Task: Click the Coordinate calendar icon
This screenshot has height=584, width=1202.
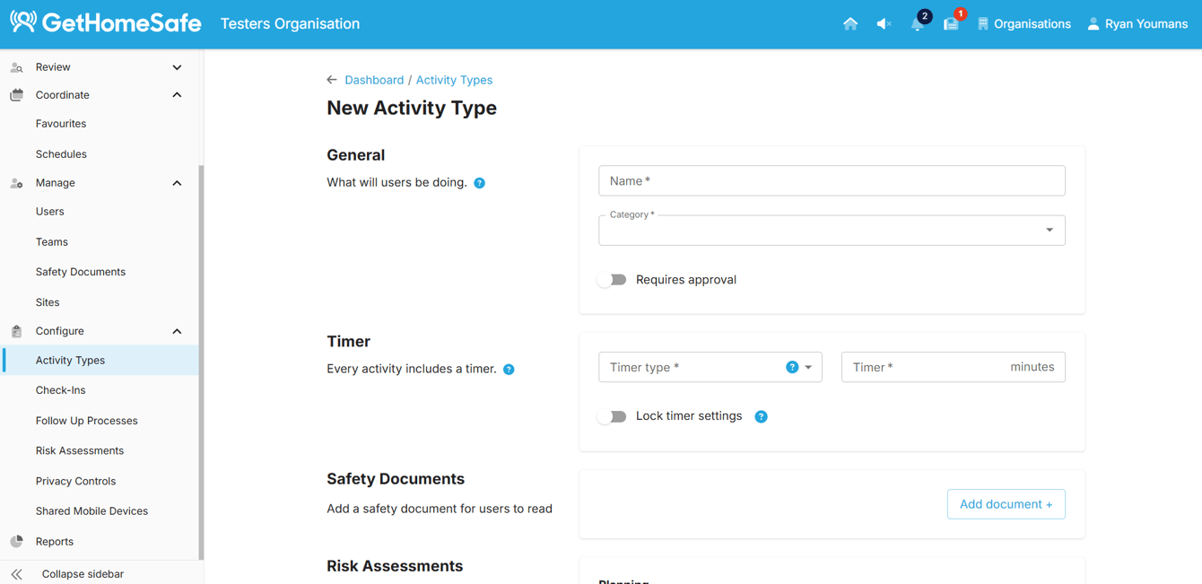Action: click(x=16, y=95)
